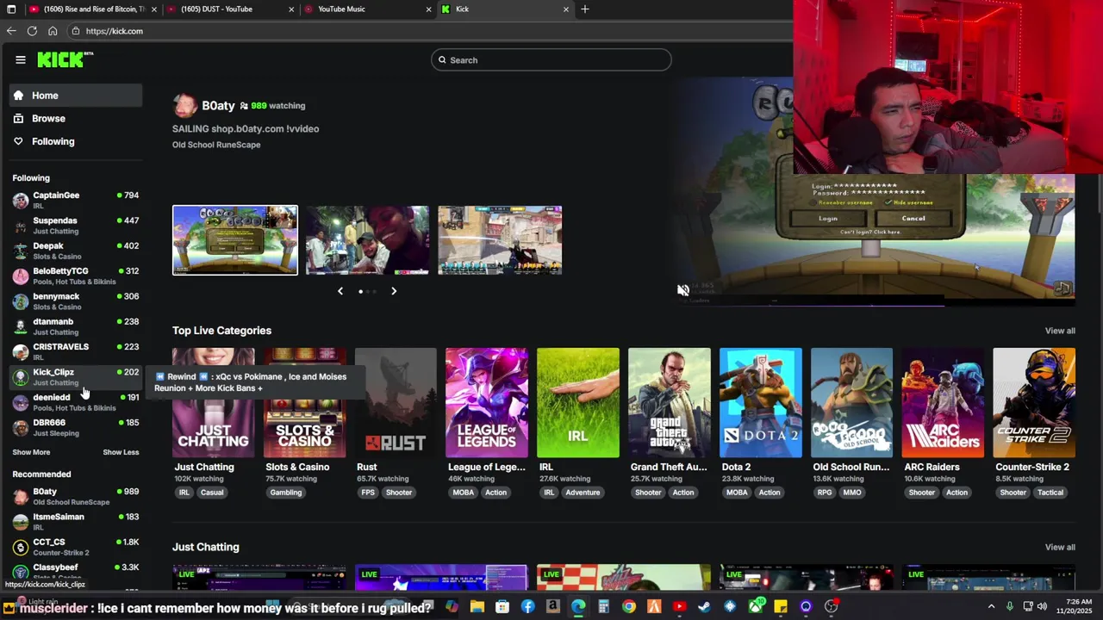Screen dimensions: 1103x620
Task: Click the Kick logo
Action: (x=65, y=59)
